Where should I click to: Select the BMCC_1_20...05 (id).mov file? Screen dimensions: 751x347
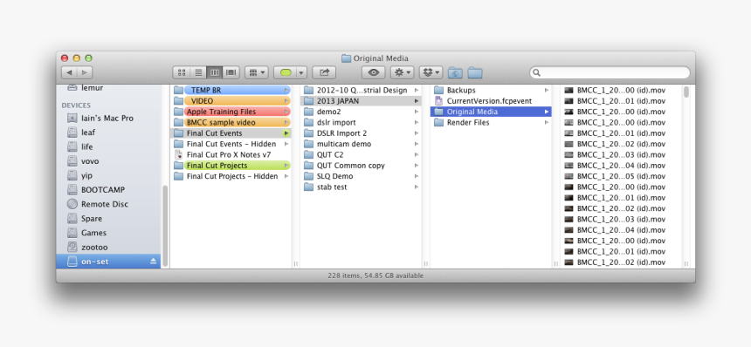point(621,176)
